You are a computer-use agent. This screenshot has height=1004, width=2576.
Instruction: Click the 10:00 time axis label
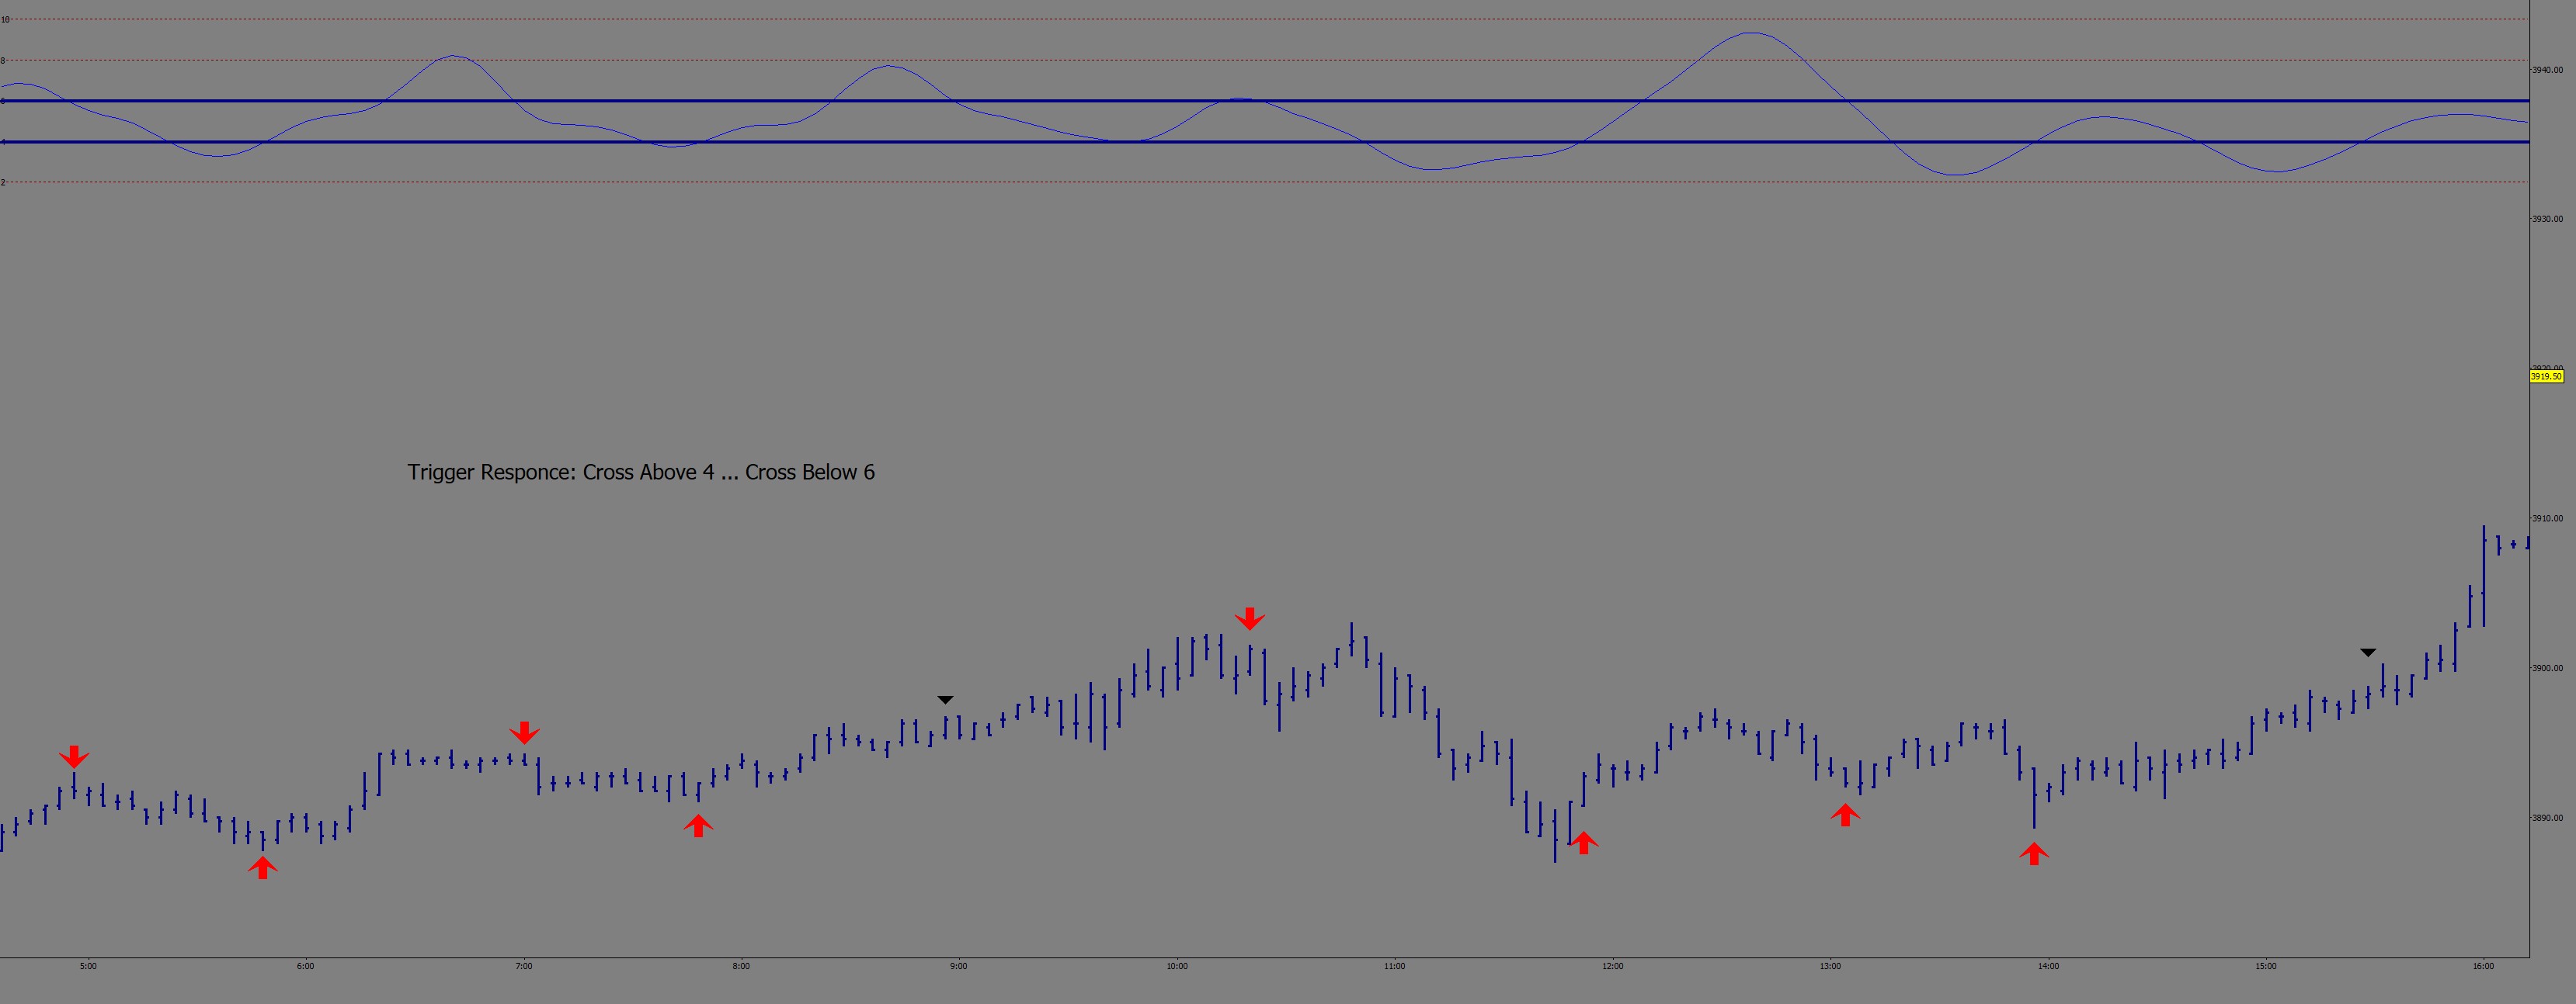[x=1177, y=966]
